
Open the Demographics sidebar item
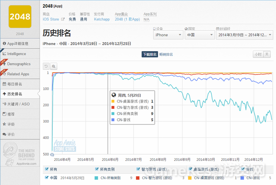(x=20, y=64)
